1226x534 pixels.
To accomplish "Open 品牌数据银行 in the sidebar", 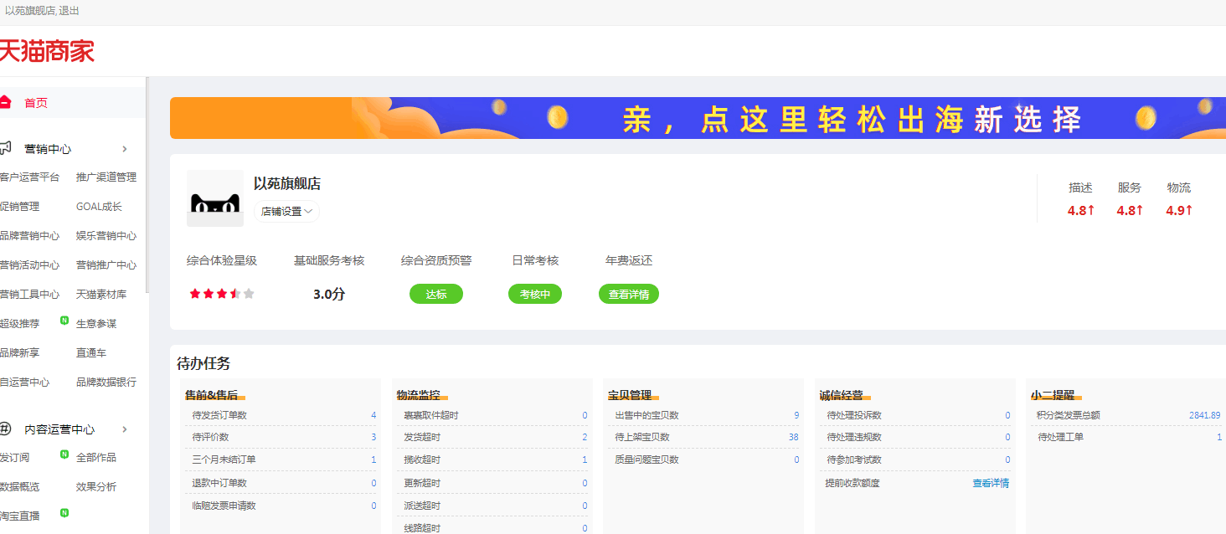I will pos(106,383).
